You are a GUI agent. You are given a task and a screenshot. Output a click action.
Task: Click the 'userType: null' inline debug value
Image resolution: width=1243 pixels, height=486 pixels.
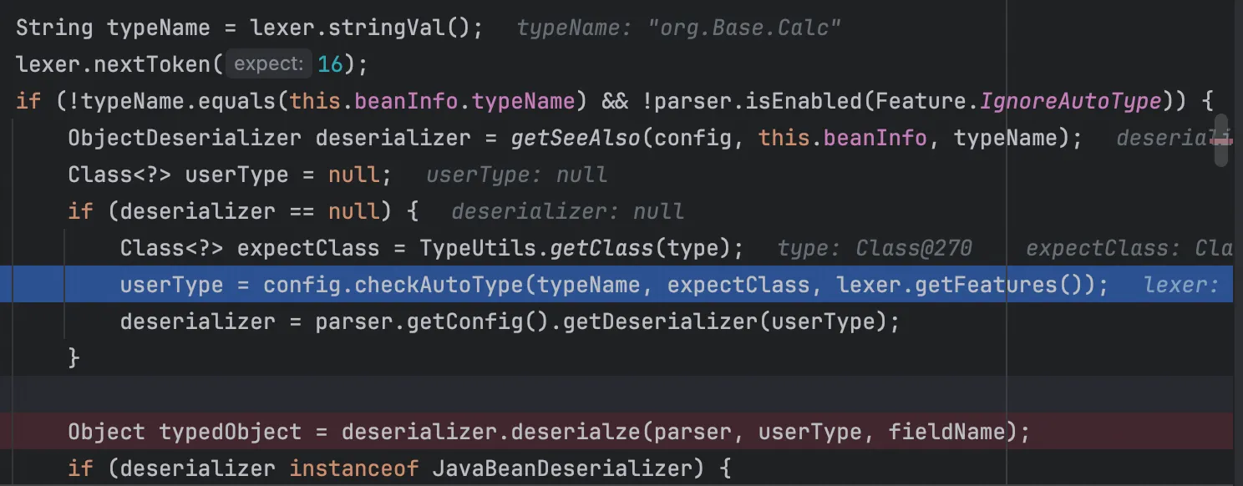[x=516, y=175]
